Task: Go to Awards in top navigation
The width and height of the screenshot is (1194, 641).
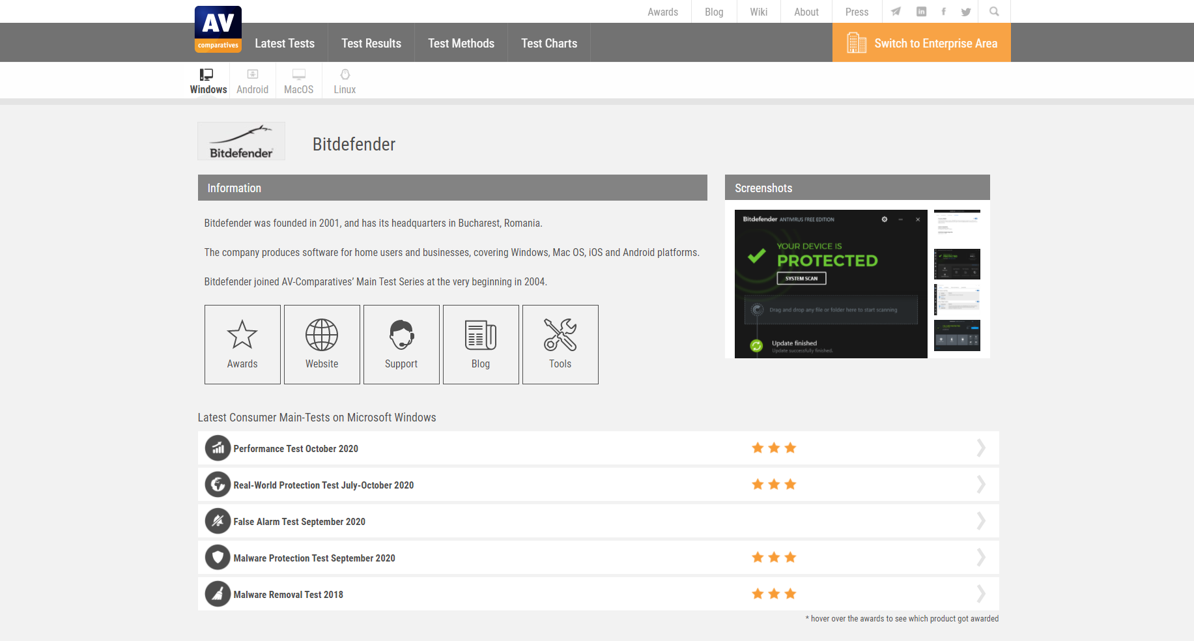Action: [x=662, y=12]
